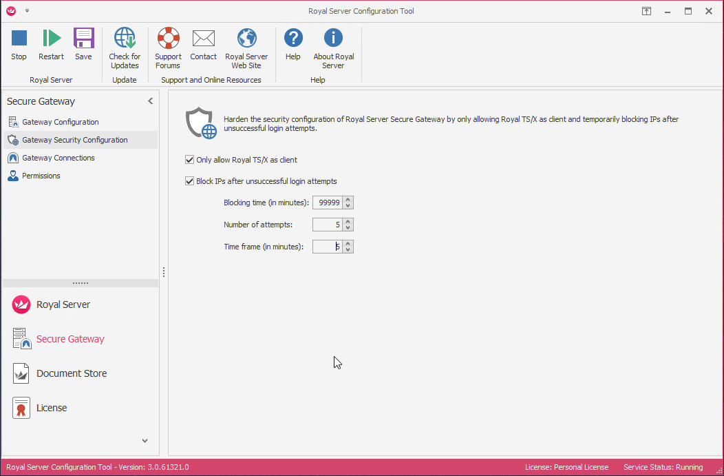Click the Time frame input field
Screen dimensions: 724x476
coord(328,247)
